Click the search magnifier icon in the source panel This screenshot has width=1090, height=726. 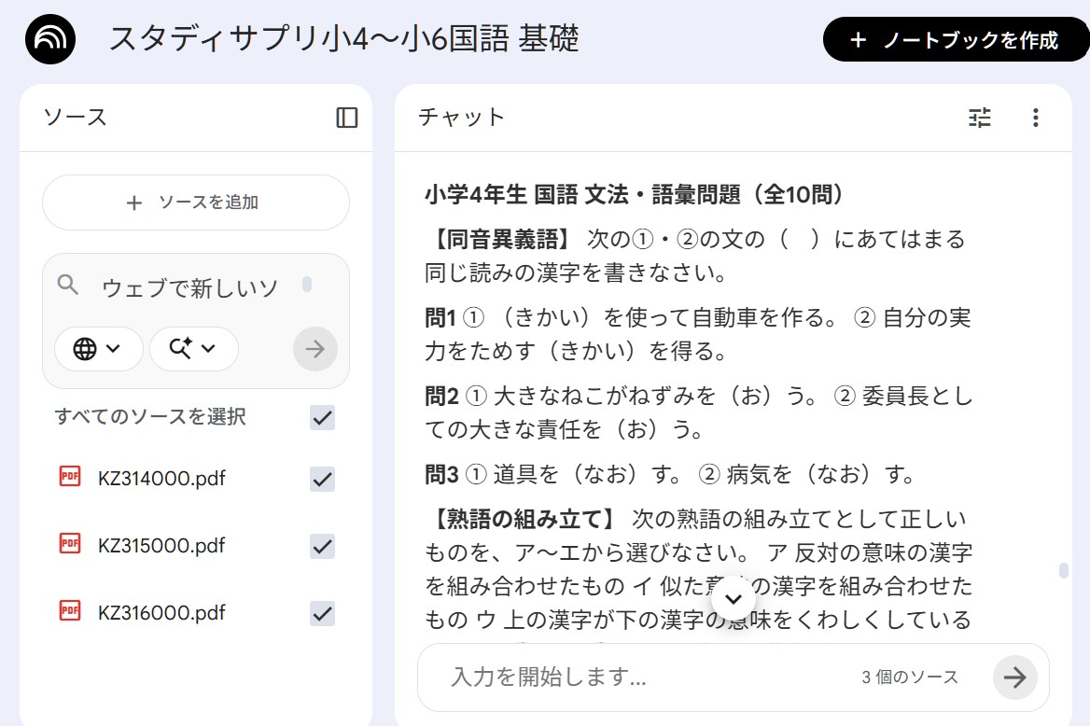pyautogui.click(x=67, y=286)
